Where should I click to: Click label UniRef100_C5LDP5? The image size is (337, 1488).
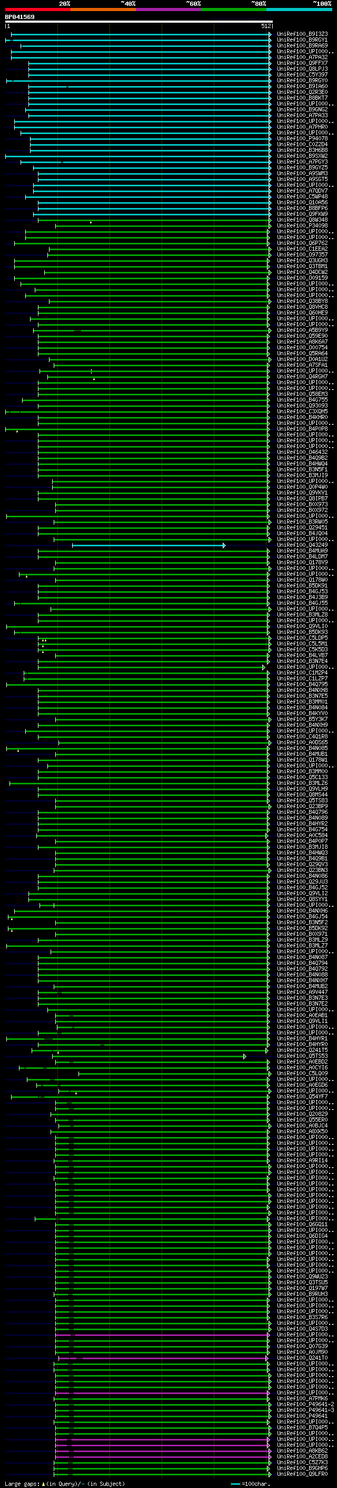[302, 638]
